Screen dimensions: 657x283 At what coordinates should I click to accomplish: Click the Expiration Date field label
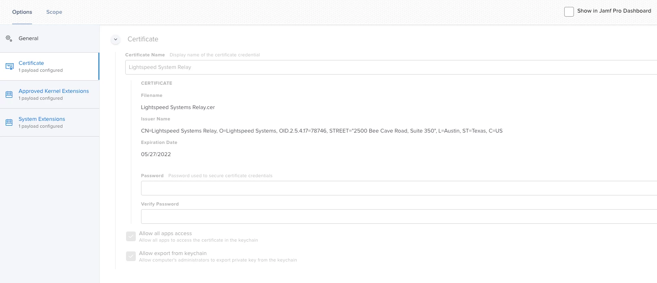[x=159, y=143]
